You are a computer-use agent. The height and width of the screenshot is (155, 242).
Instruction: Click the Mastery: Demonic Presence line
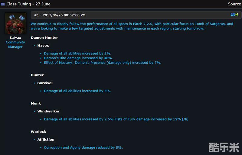[103, 63]
